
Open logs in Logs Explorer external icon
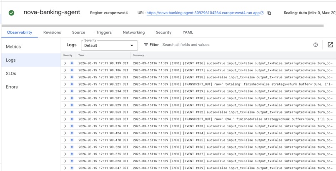pyautogui.click(x=330, y=45)
